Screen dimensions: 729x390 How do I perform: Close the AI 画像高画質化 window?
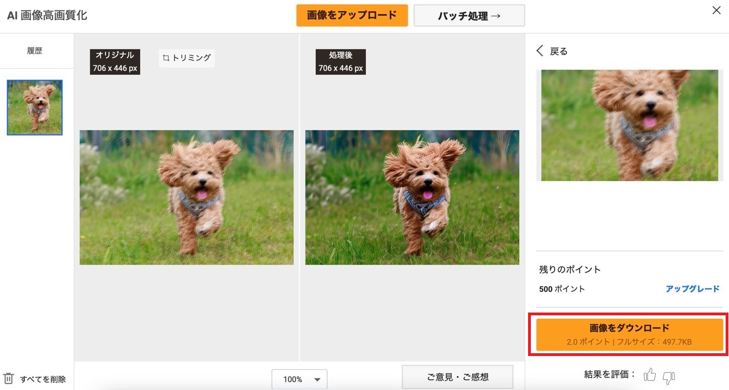[716, 10]
